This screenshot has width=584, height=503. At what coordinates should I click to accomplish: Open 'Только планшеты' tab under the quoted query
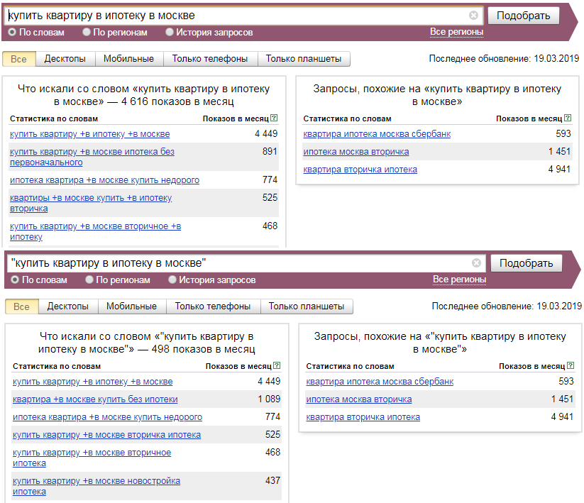pos(306,306)
